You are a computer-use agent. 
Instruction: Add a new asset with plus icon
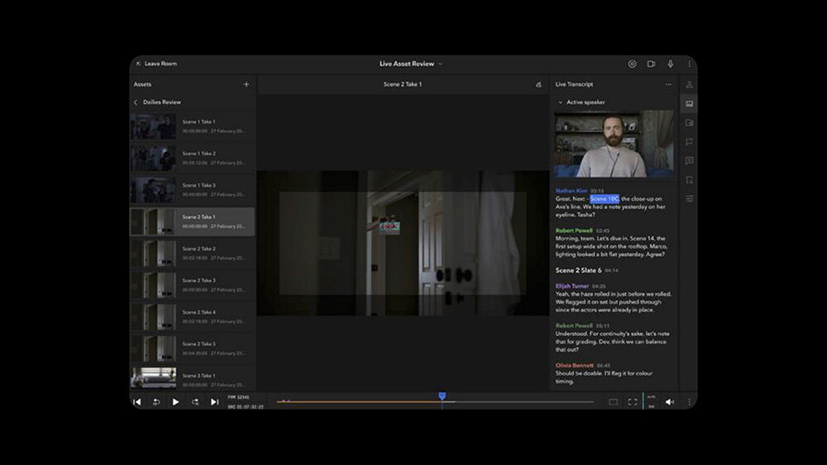click(x=246, y=84)
